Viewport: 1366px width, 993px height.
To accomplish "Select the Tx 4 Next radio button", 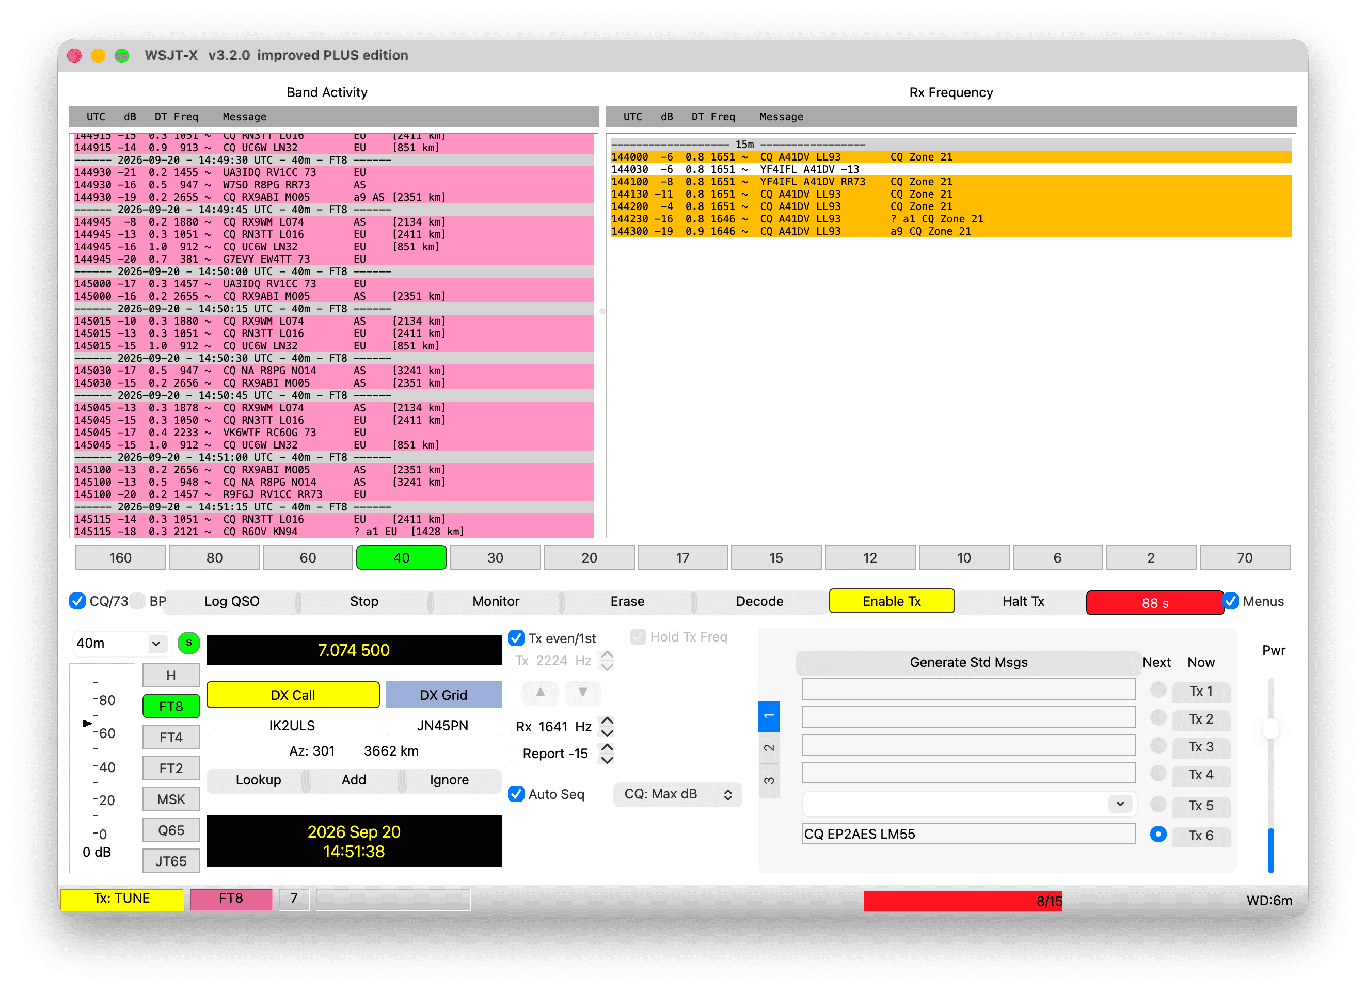I will click(1157, 774).
